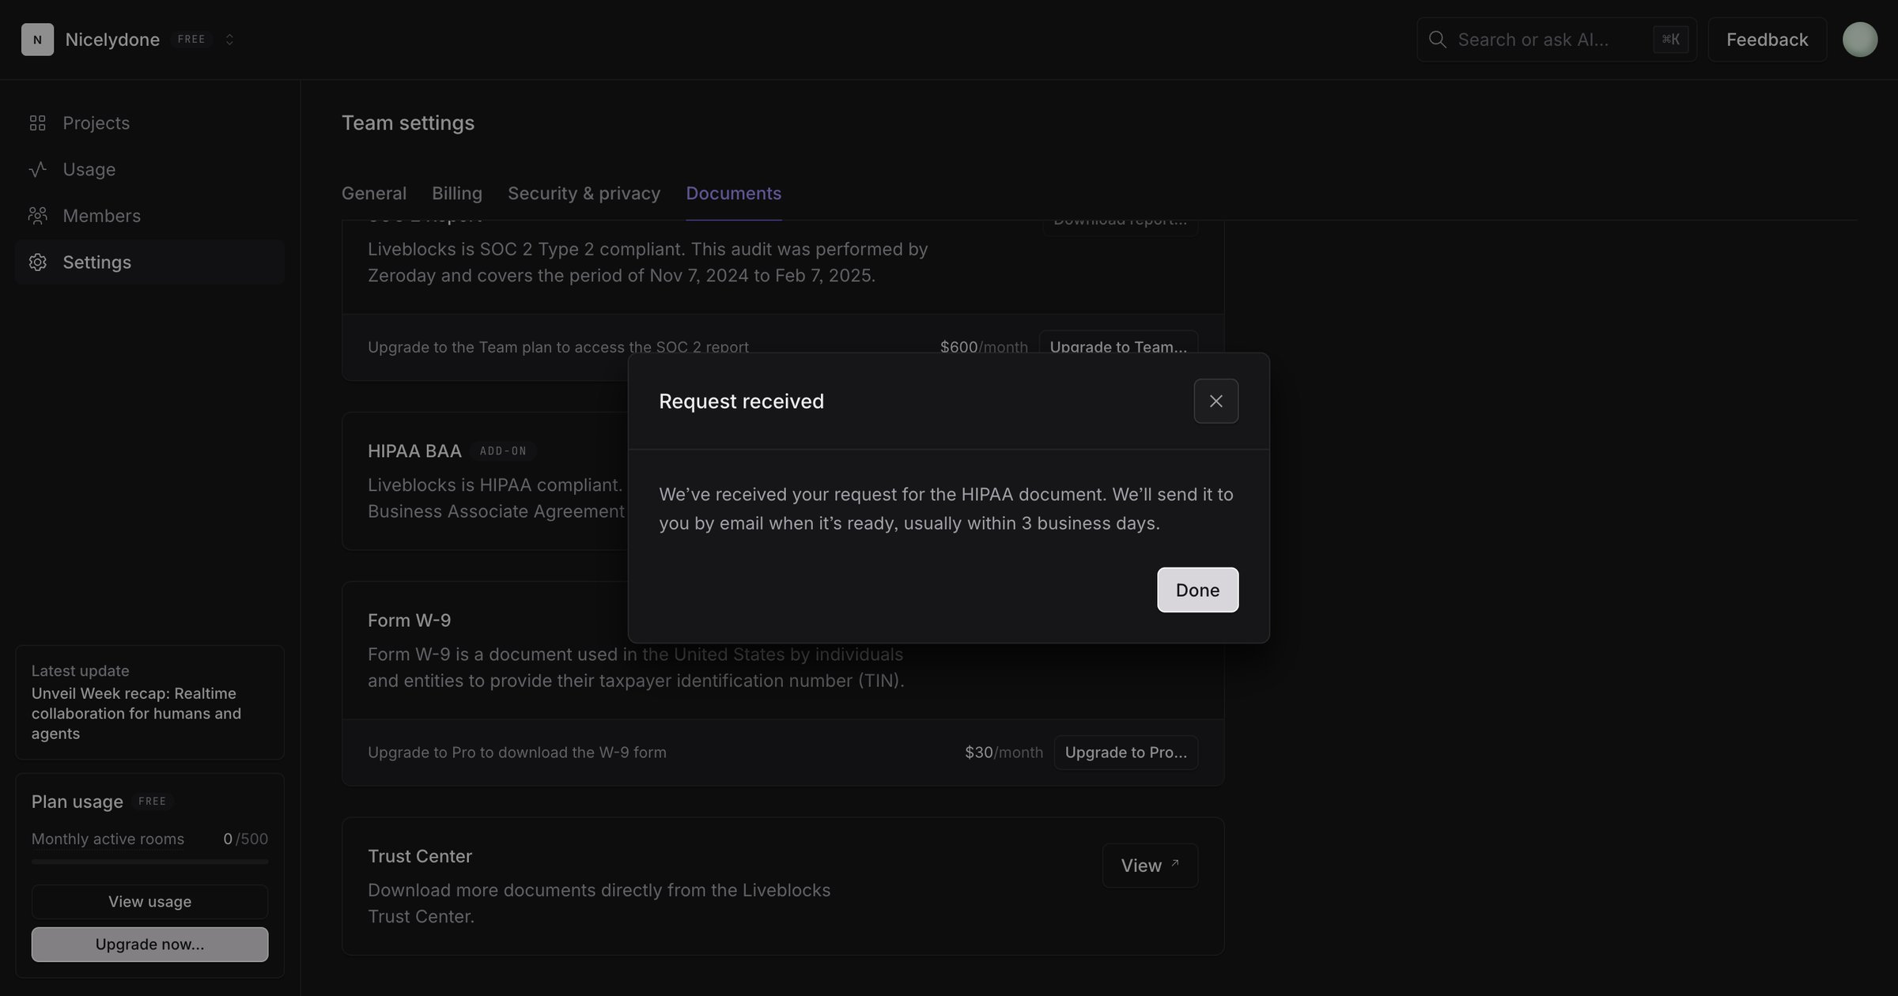This screenshot has width=1898, height=996.
Task: Click the external arrow icon on View
Action: click(1174, 863)
